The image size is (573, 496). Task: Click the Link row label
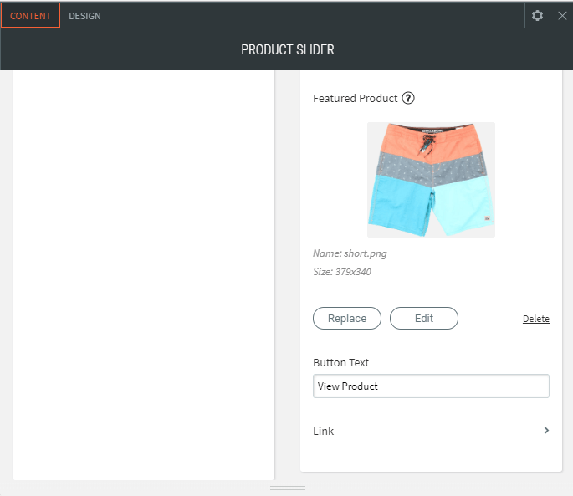coord(324,432)
